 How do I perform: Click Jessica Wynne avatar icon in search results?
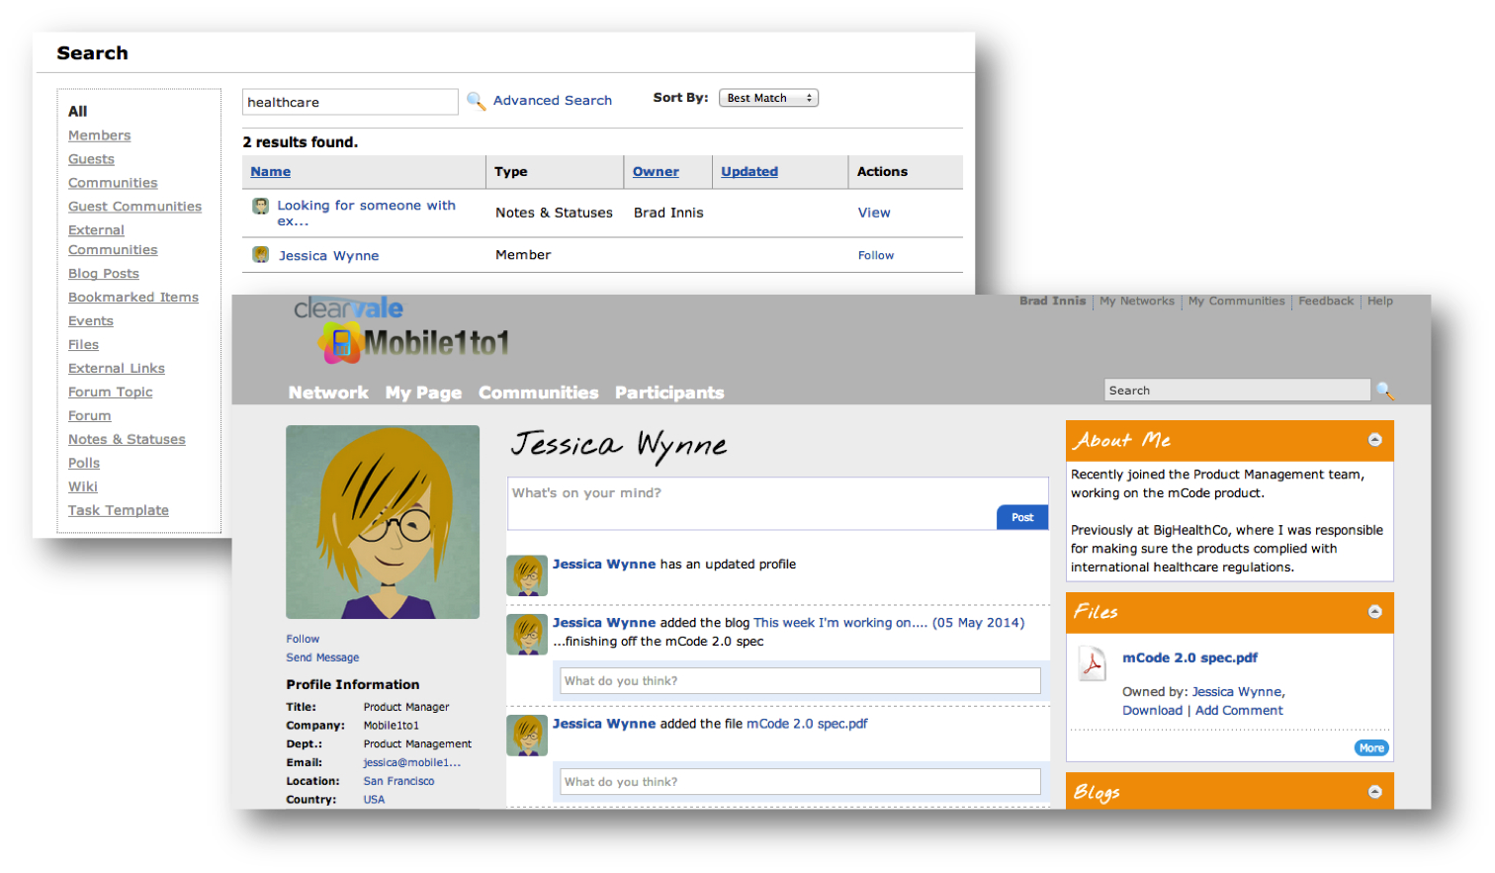coord(261,255)
